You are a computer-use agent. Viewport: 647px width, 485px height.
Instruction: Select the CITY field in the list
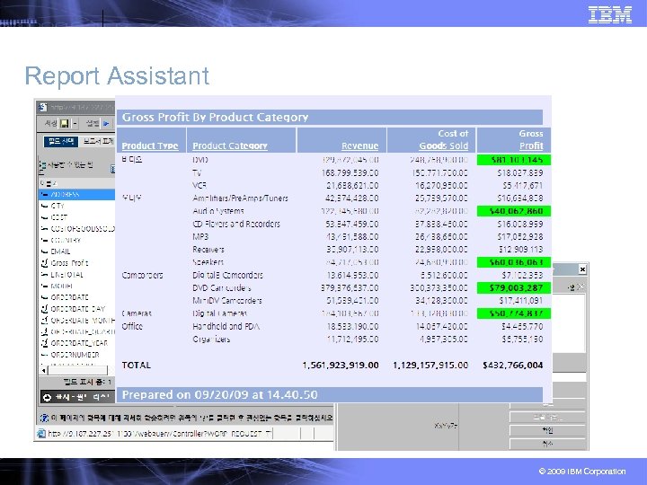click(76, 206)
